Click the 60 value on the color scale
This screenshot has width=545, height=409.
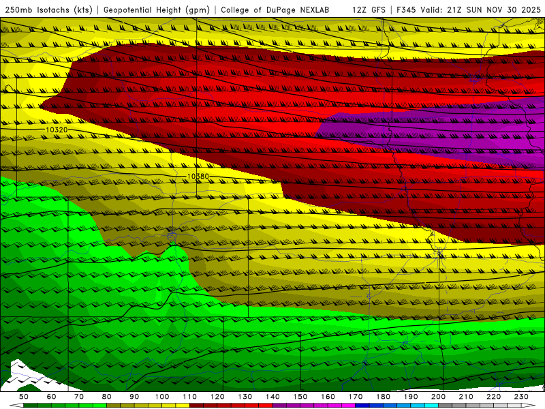pyautogui.click(x=52, y=397)
